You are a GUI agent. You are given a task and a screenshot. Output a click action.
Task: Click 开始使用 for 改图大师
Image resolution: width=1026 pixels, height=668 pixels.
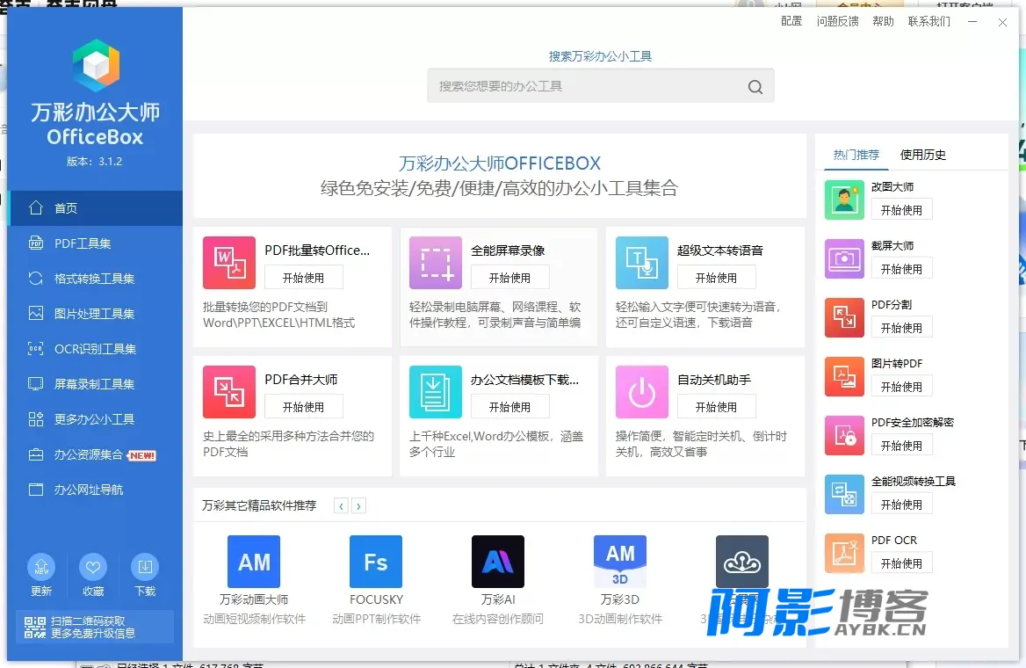point(901,209)
